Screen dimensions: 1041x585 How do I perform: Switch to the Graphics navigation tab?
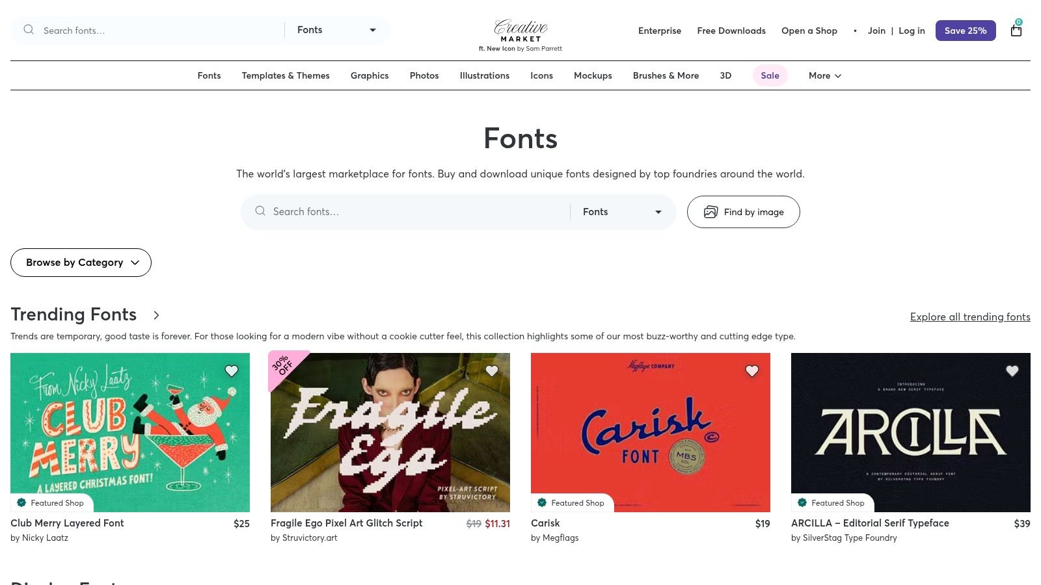tap(370, 75)
